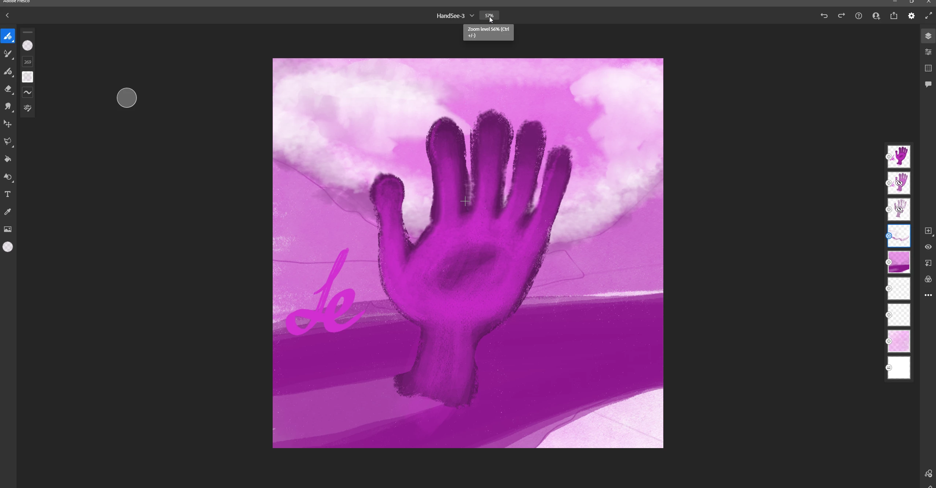Select the Text tool

(x=8, y=194)
